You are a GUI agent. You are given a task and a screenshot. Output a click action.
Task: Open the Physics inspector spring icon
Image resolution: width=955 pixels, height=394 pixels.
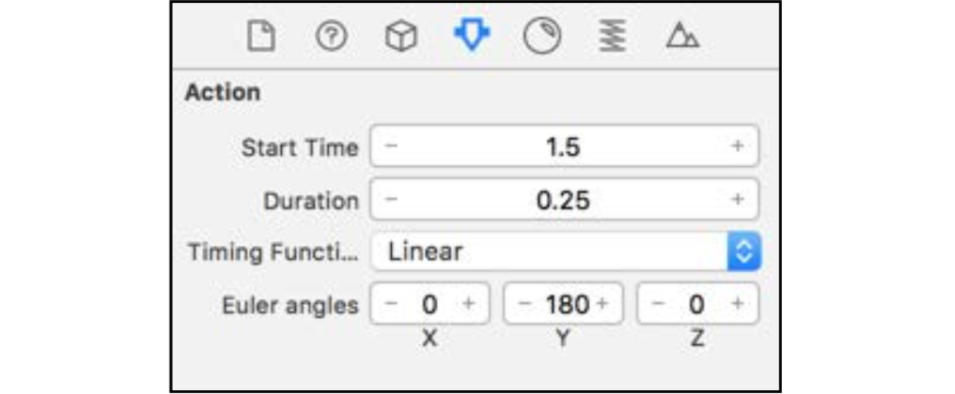[x=612, y=38]
